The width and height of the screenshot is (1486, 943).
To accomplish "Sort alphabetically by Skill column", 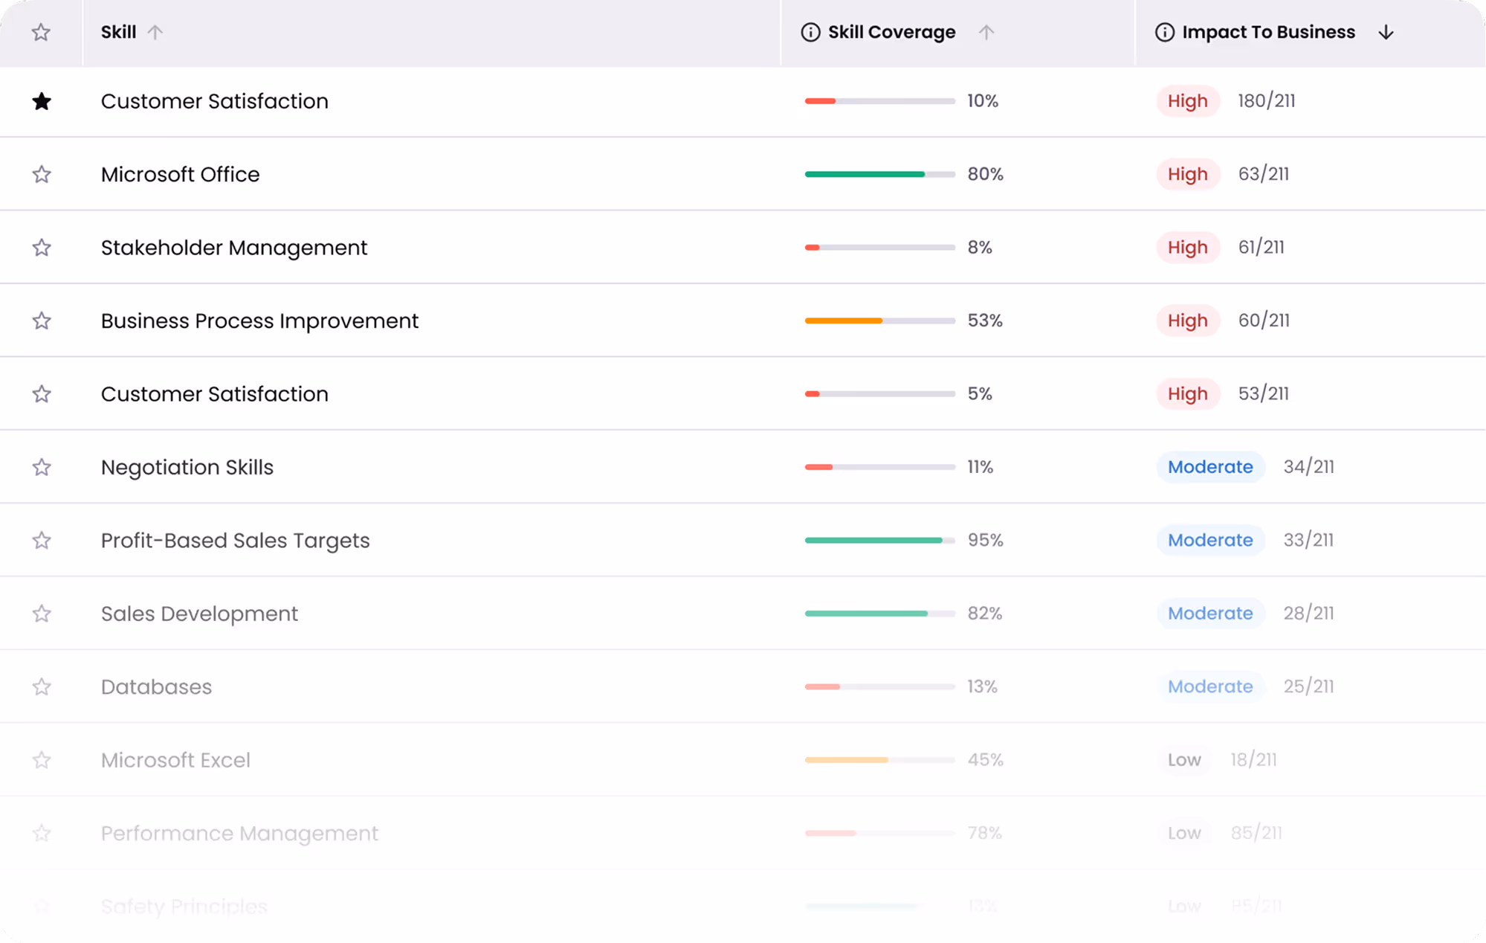I will pos(118,32).
